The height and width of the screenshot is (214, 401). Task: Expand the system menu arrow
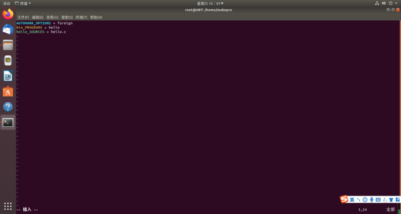[x=396, y=3]
